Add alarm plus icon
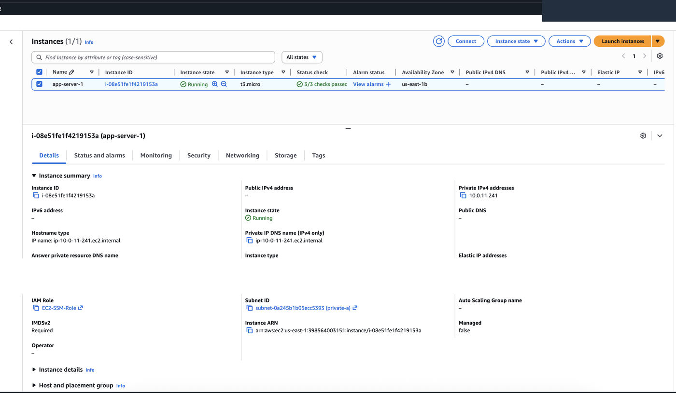 click(388, 84)
